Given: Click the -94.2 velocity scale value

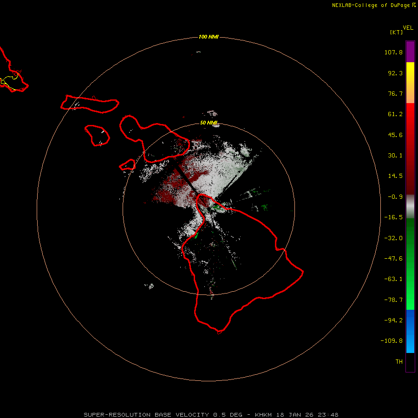Looking at the screenshot, I should coord(393,320).
